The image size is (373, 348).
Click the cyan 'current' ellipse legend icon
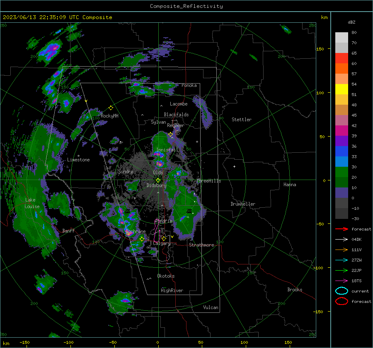coord(342,291)
